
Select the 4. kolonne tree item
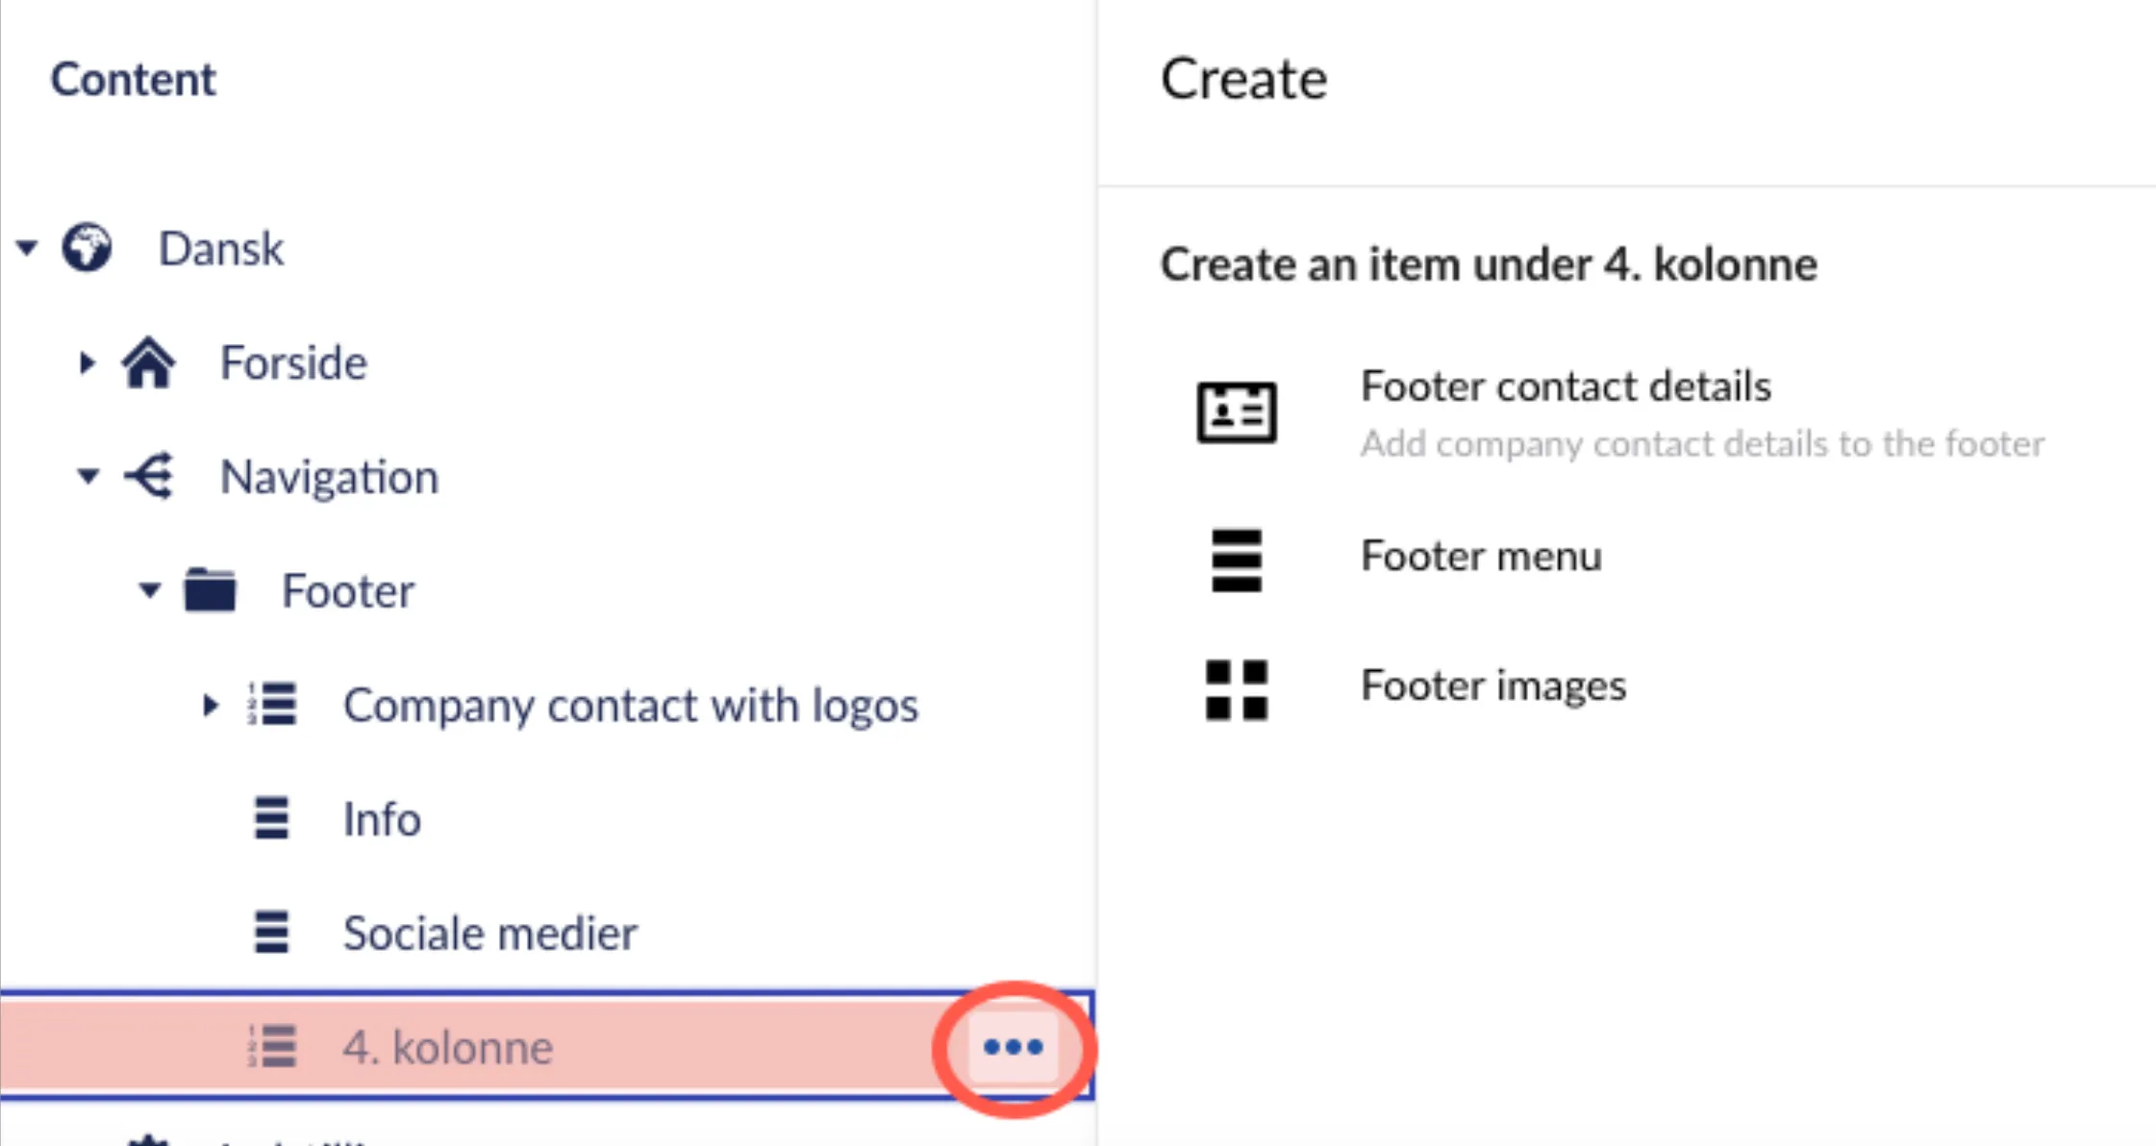pyautogui.click(x=448, y=1047)
